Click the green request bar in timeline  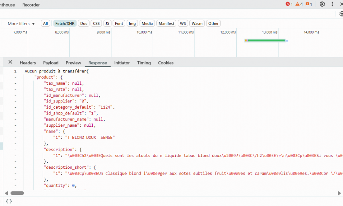pyautogui.click(x=266, y=41)
